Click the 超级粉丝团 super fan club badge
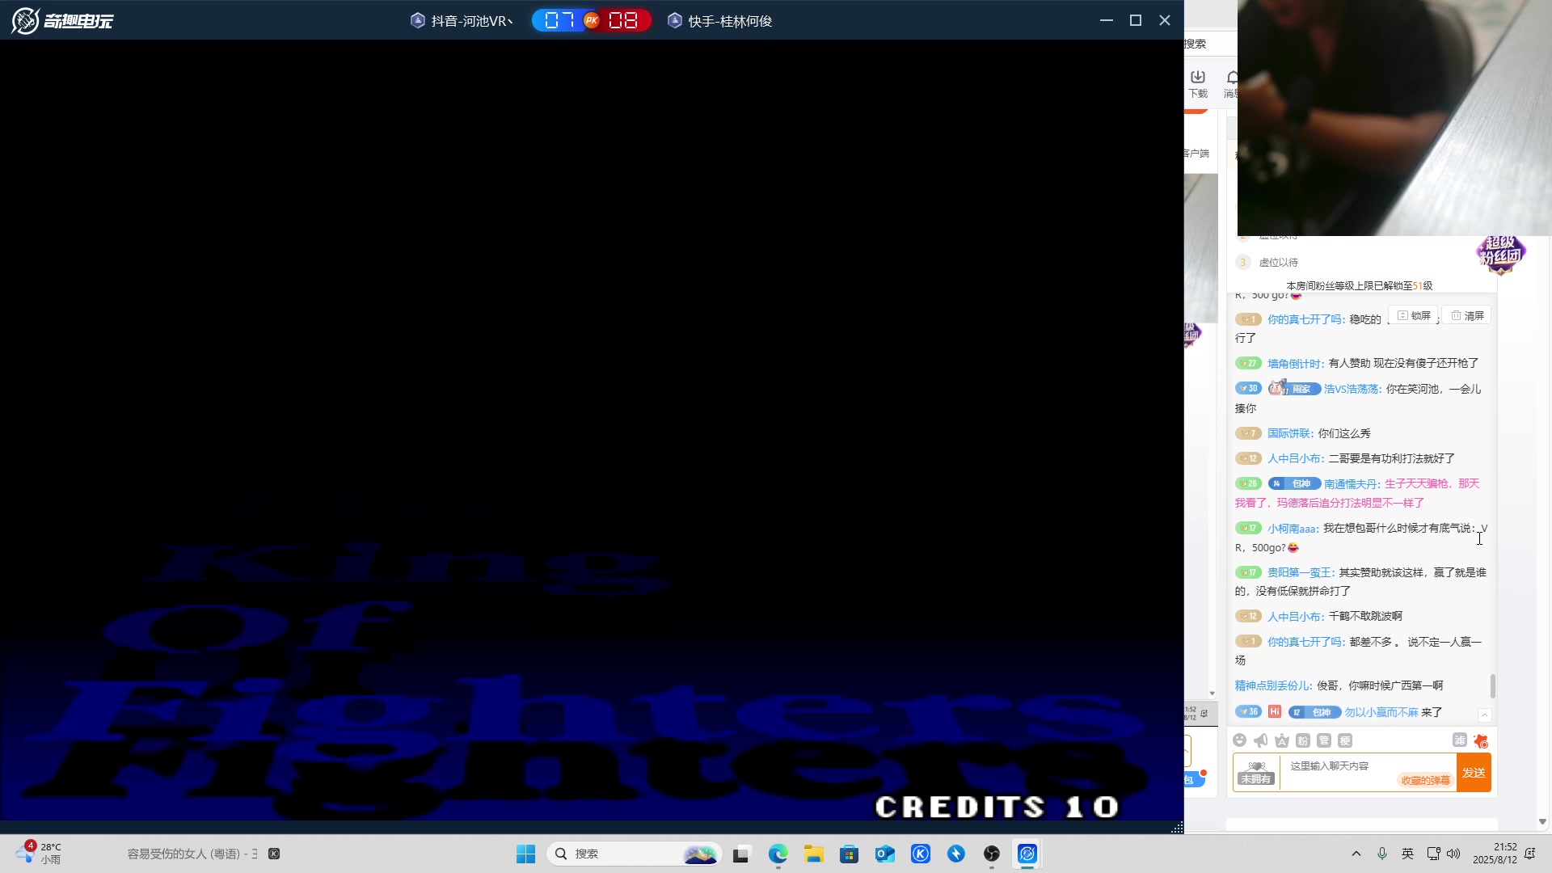Screen dimensions: 1552x873 coord(1500,254)
